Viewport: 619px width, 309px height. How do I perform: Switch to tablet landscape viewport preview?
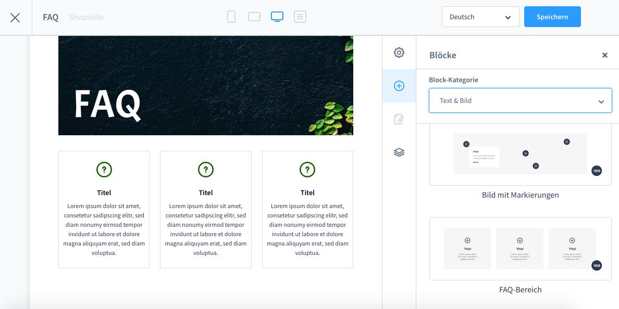254,17
